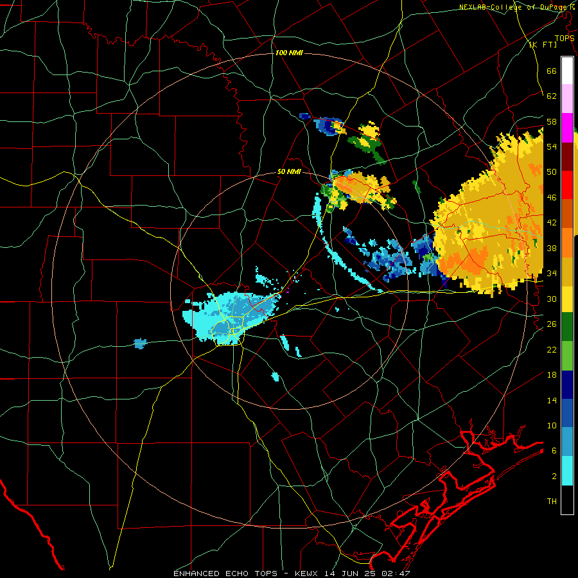This screenshot has width=578, height=578.
Task: Click the Enhanced Echo Tops KEWX timestamp caption
Action: 292,574
